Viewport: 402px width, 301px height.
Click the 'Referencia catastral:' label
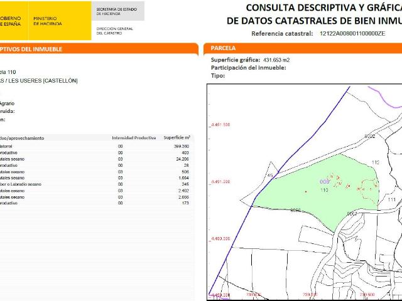(x=282, y=33)
